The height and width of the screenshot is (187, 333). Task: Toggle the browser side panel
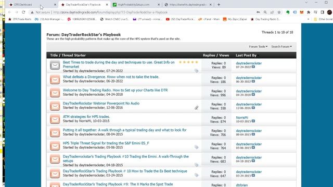pyautogui.click(x=323, y=12)
